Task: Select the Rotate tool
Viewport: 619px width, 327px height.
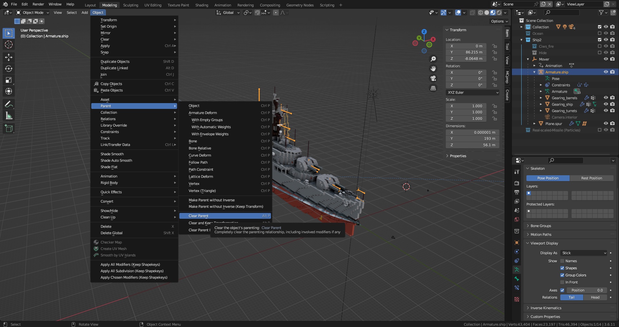Action: point(9,69)
